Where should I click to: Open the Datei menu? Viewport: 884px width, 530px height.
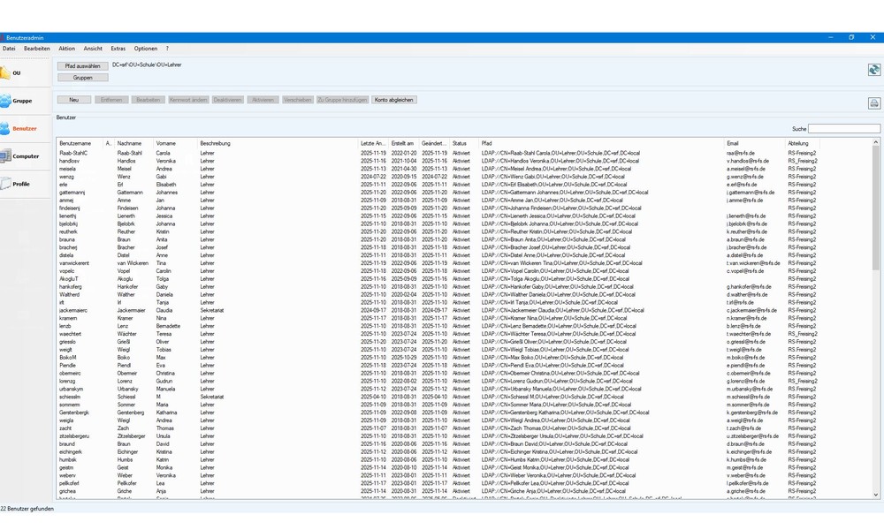9,49
